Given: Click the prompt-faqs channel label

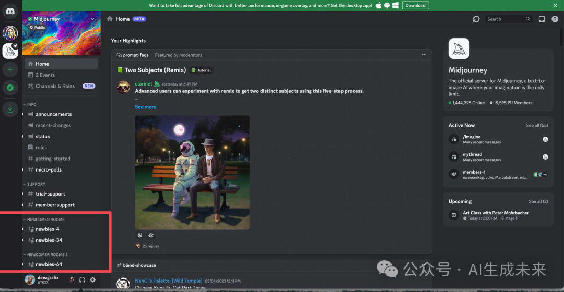Looking at the screenshot, I should coord(136,55).
